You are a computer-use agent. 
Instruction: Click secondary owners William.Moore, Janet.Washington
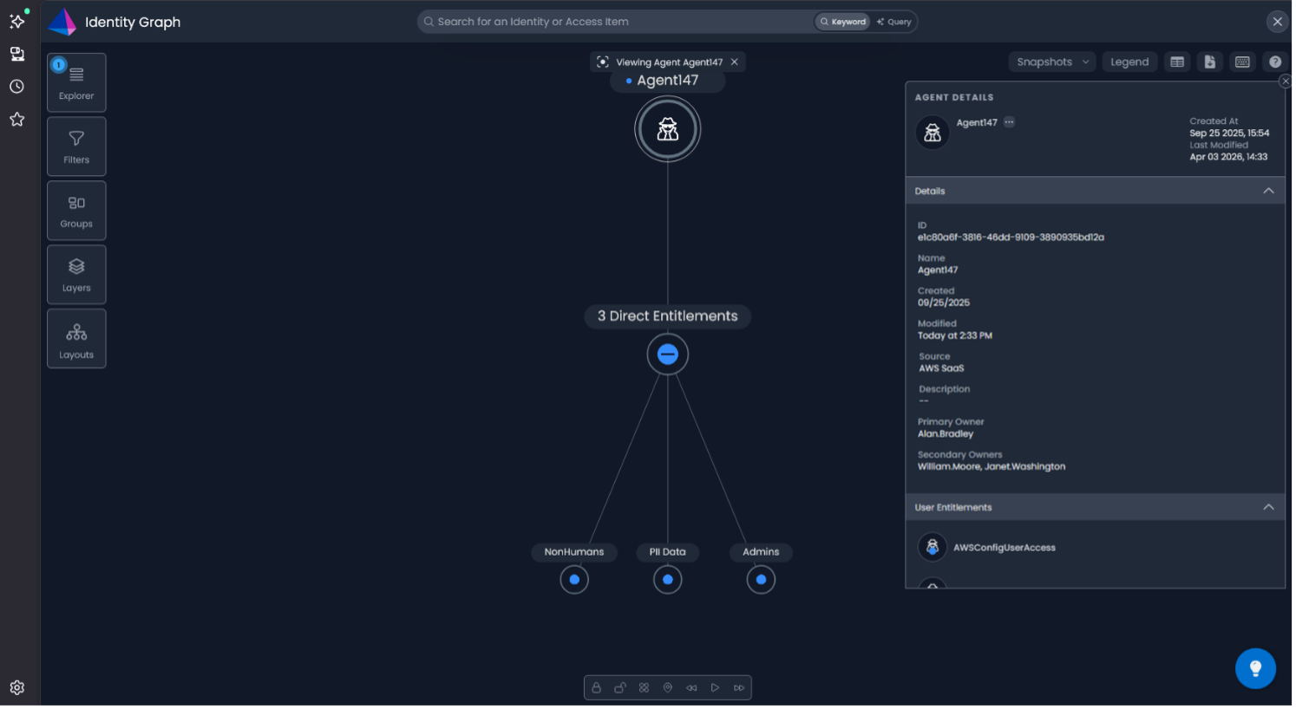tap(992, 467)
